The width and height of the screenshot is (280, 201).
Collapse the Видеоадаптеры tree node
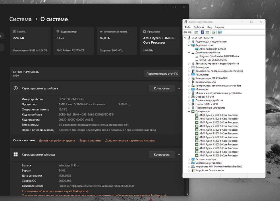pyautogui.click(x=189, y=45)
